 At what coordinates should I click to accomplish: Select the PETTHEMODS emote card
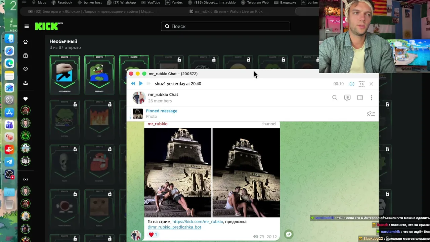pos(64,75)
